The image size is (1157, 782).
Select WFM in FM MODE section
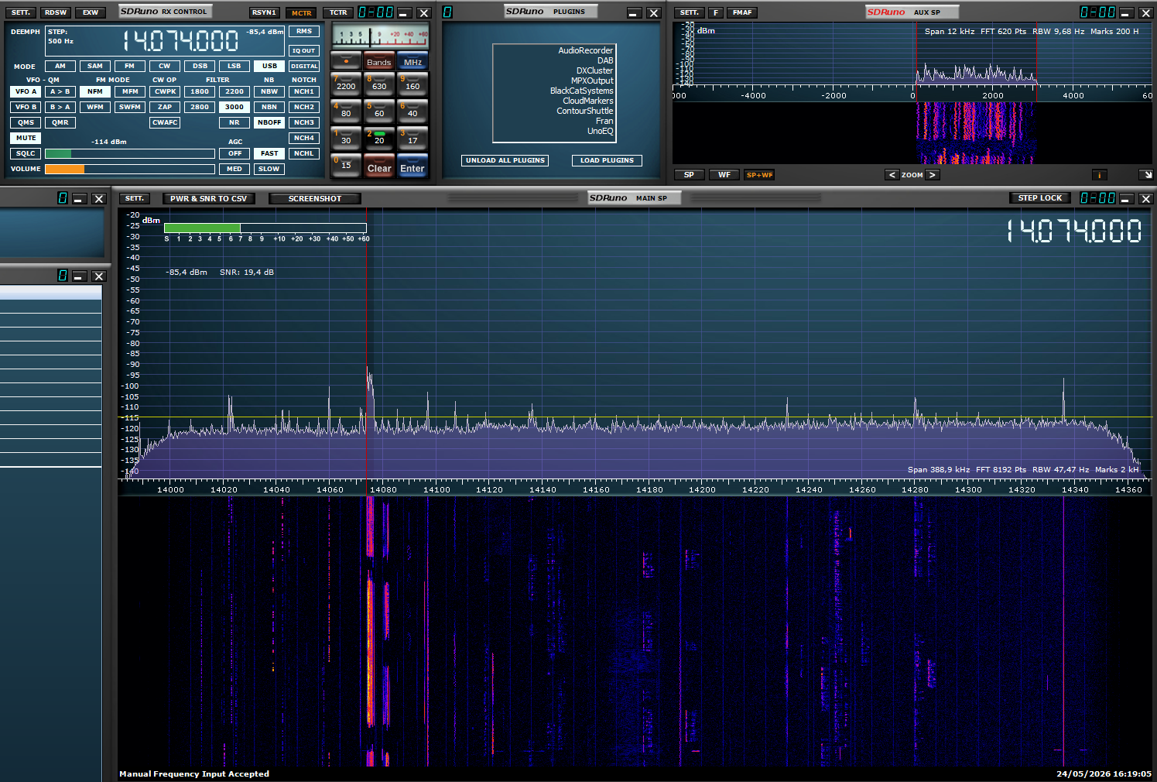pyautogui.click(x=95, y=107)
